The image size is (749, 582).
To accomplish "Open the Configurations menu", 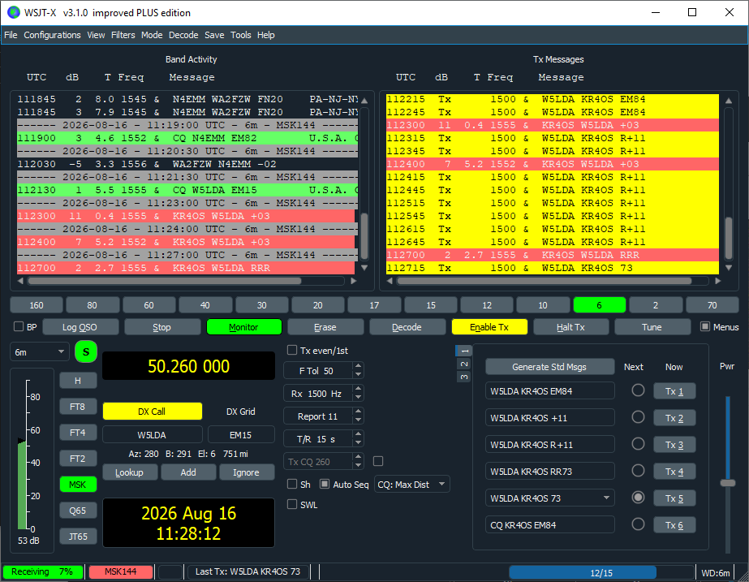I will point(52,35).
